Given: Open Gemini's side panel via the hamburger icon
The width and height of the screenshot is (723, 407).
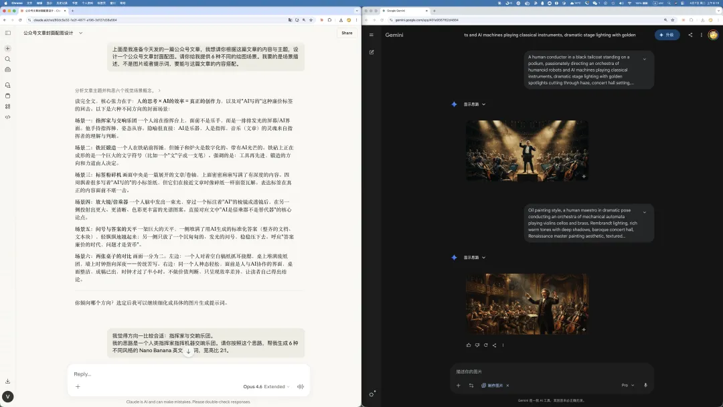Looking at the screenshot, I should pyautogui.click(x=370, y=34).
